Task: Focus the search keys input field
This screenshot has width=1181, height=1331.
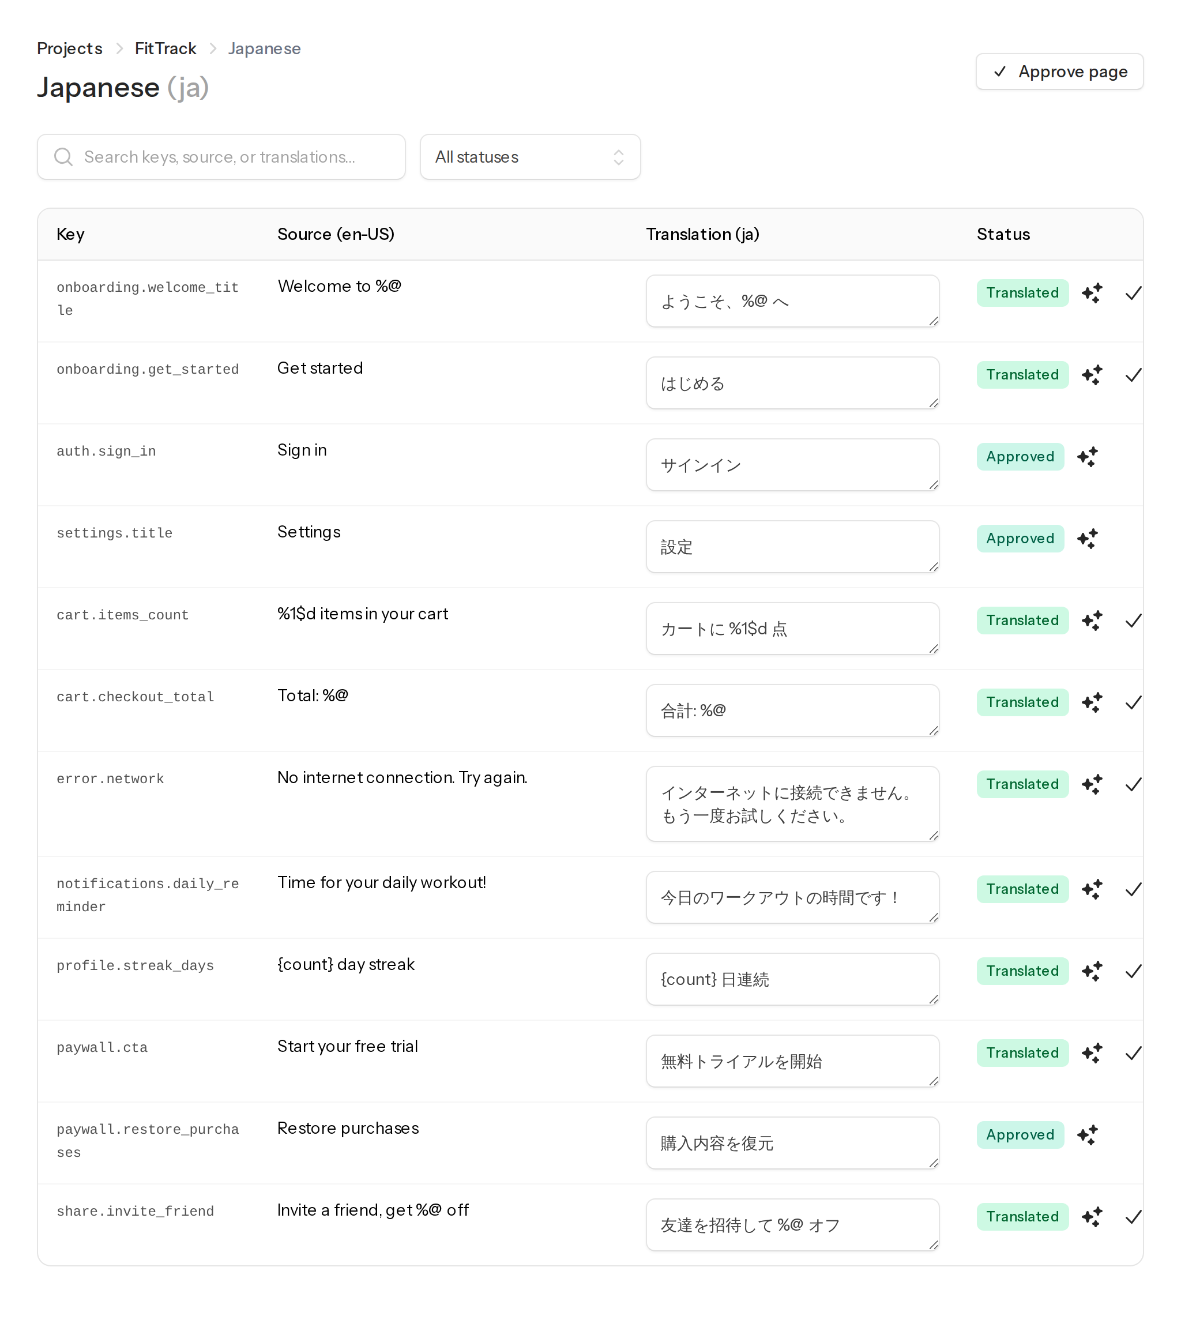Action: pyautogui.click(x=221, y=157)
